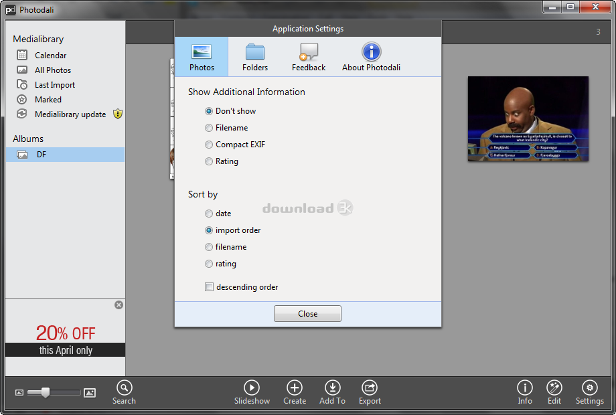Select the quiz show photo thumbnail
616x415 pixels.
(x=528, y=118)
